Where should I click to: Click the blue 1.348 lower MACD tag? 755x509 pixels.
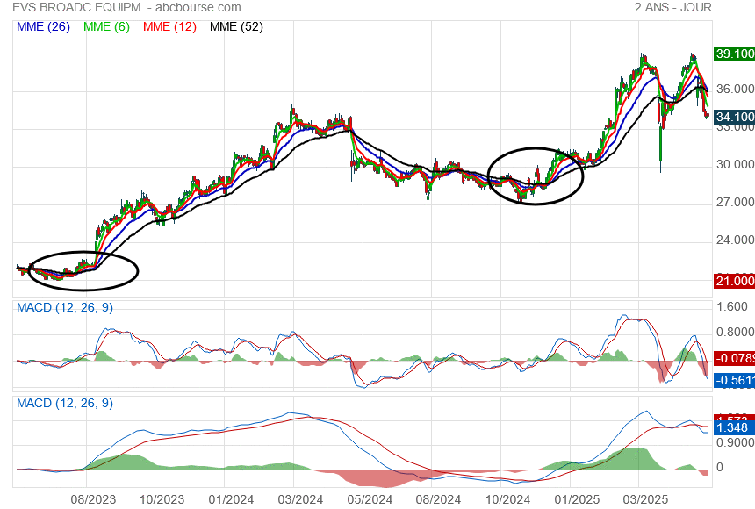pos(732,427)
